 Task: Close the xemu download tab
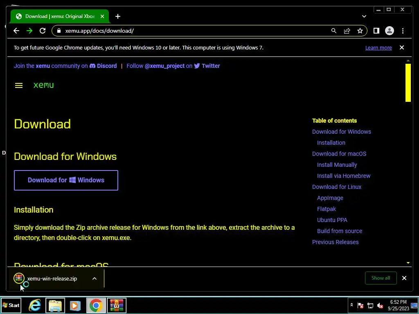[102, 16]
